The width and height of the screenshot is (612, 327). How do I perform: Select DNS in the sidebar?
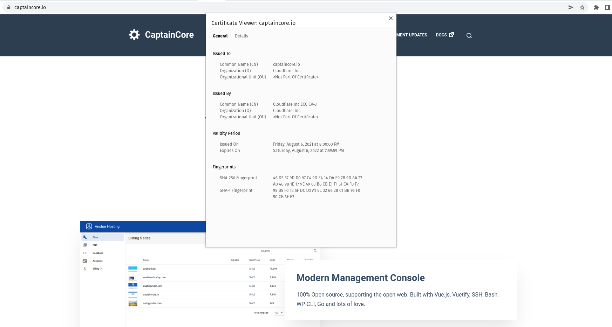(95, 245)
